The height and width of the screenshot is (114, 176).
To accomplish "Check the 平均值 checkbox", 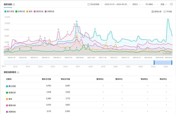I will click(x=164, y=12).
